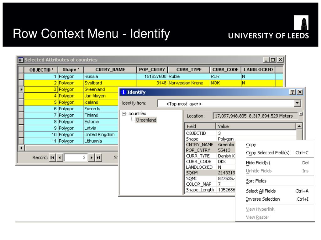Click the Norwegian Krone cell
The image size is (321, 240).
coord(189,83)
